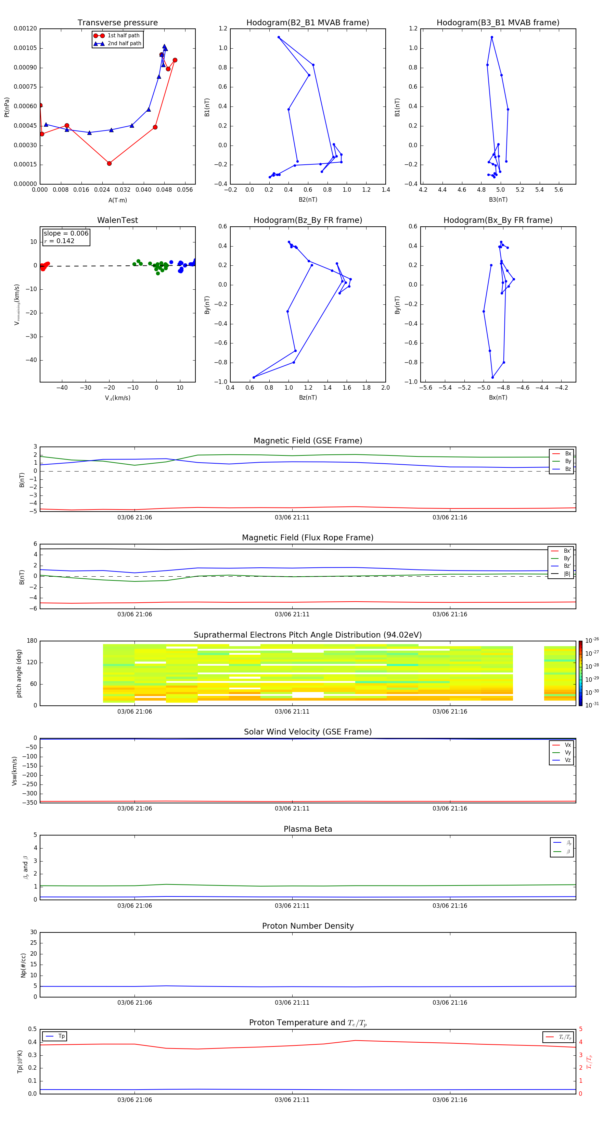Click the 'Tp' legend entry
Screen dimensions: 616x1130
55,1036
